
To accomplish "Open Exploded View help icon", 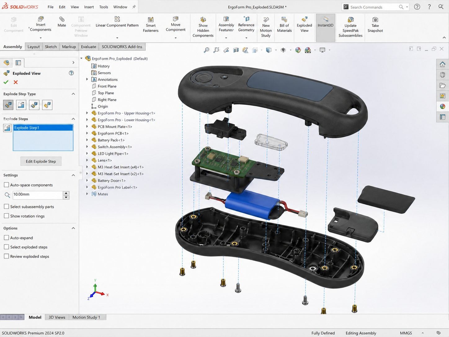I will [x=71, y=73].
